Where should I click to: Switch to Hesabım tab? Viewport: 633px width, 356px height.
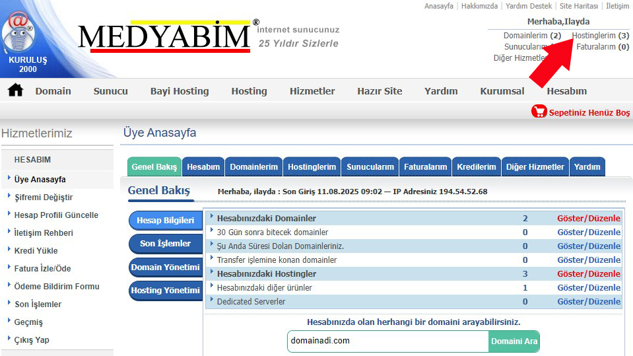click(203, 167)
